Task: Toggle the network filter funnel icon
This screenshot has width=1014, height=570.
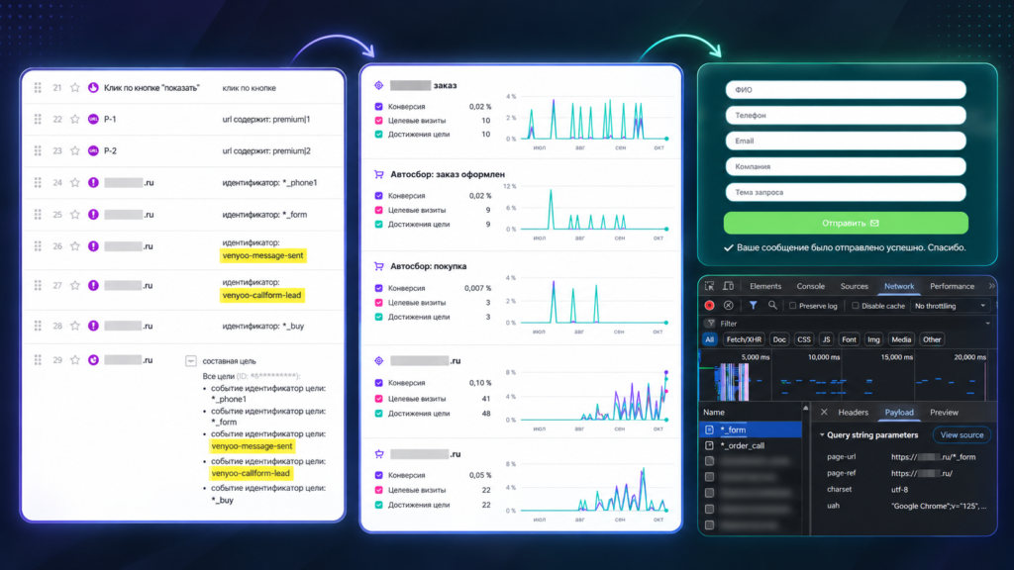Action: pyautogui.click(x=753, y=305)
